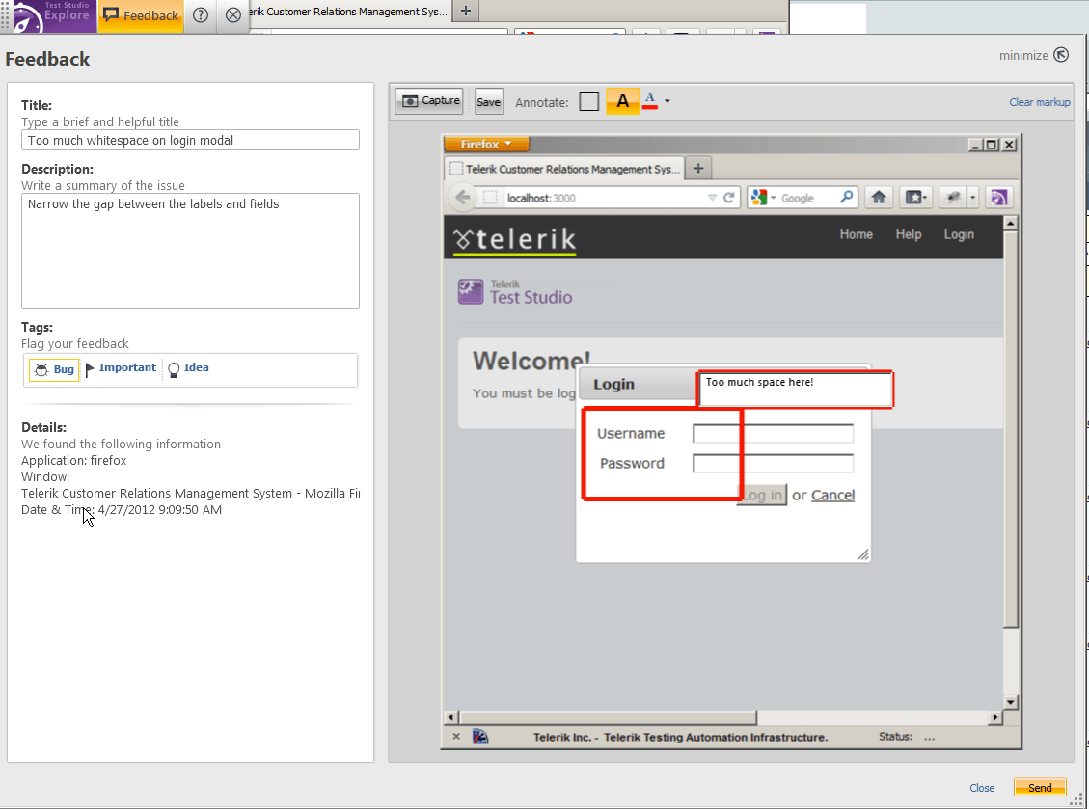Open the Home nav item
This screenshot has height=809, width=1089.
(856, 234)
